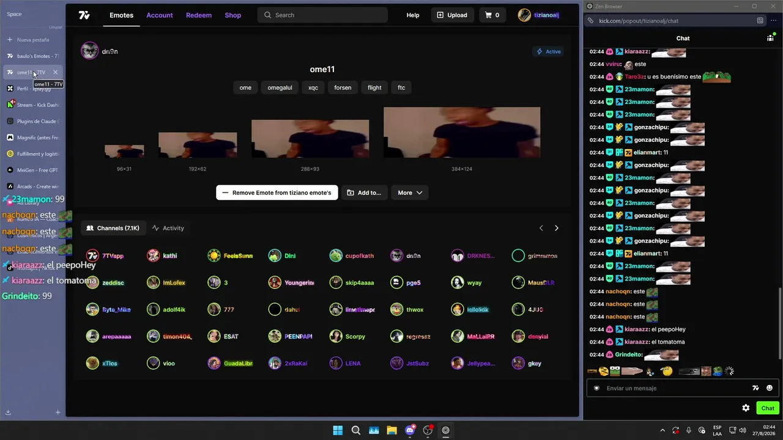
Task: Open the baulo's Emotes sidebar tab
Action: click(33, 56)
